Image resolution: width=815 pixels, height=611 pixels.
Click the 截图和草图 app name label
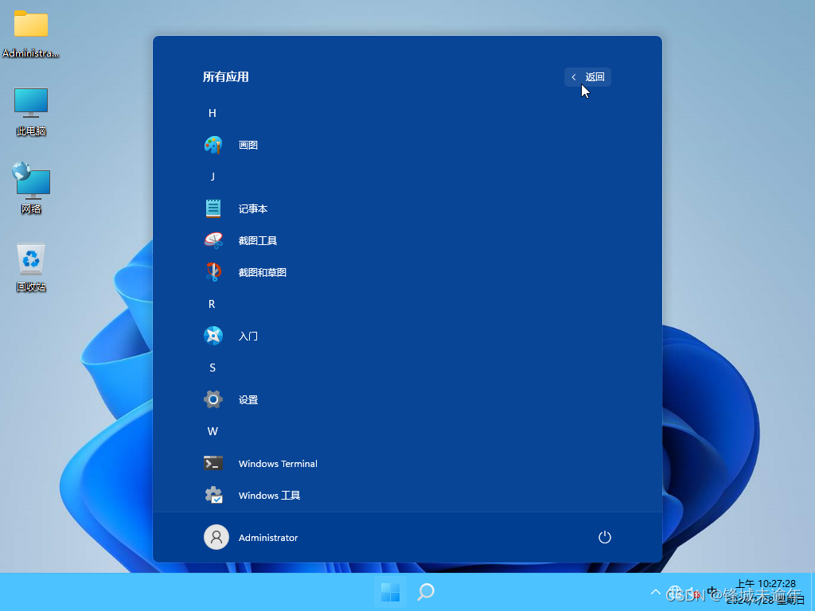262,272
